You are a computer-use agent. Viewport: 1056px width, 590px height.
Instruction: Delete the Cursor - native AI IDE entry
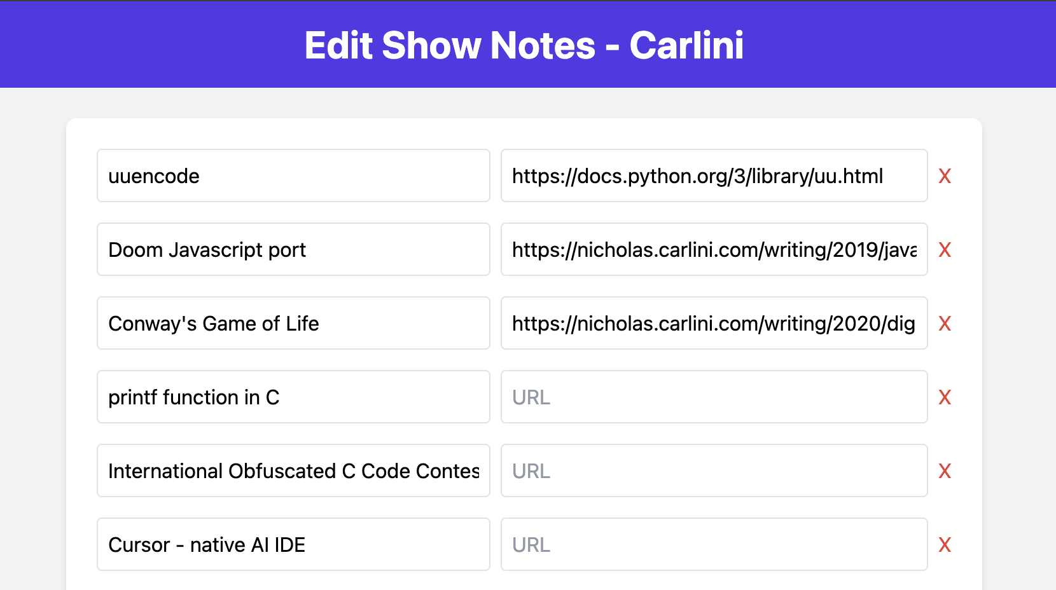(x=945, y=545)
